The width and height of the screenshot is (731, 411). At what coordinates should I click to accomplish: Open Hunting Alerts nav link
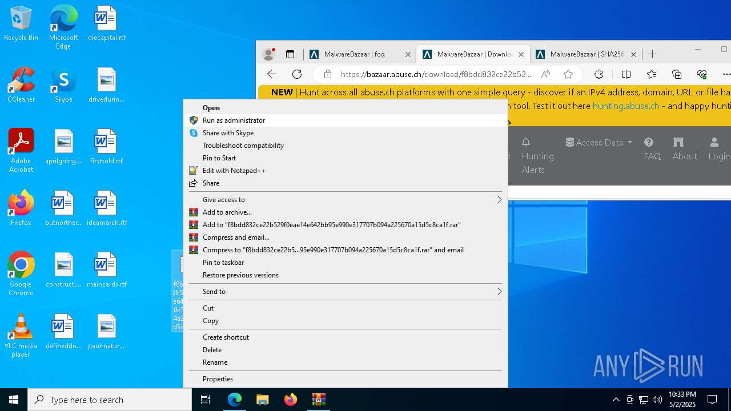click(537, 156)
